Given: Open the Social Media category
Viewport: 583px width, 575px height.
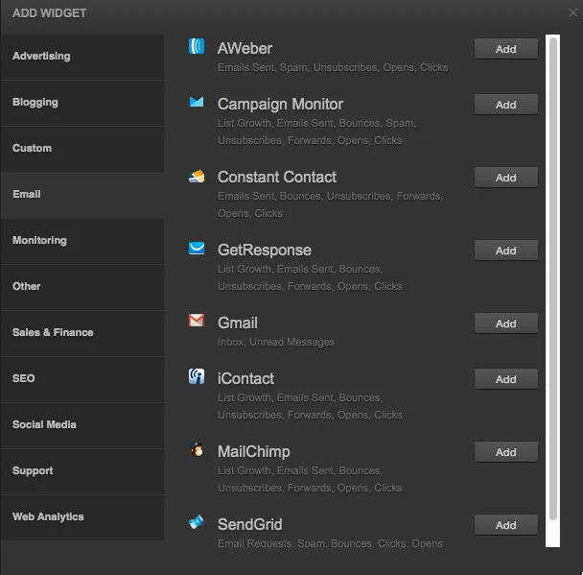Looking at the screenshot, I should click(82, 425).
